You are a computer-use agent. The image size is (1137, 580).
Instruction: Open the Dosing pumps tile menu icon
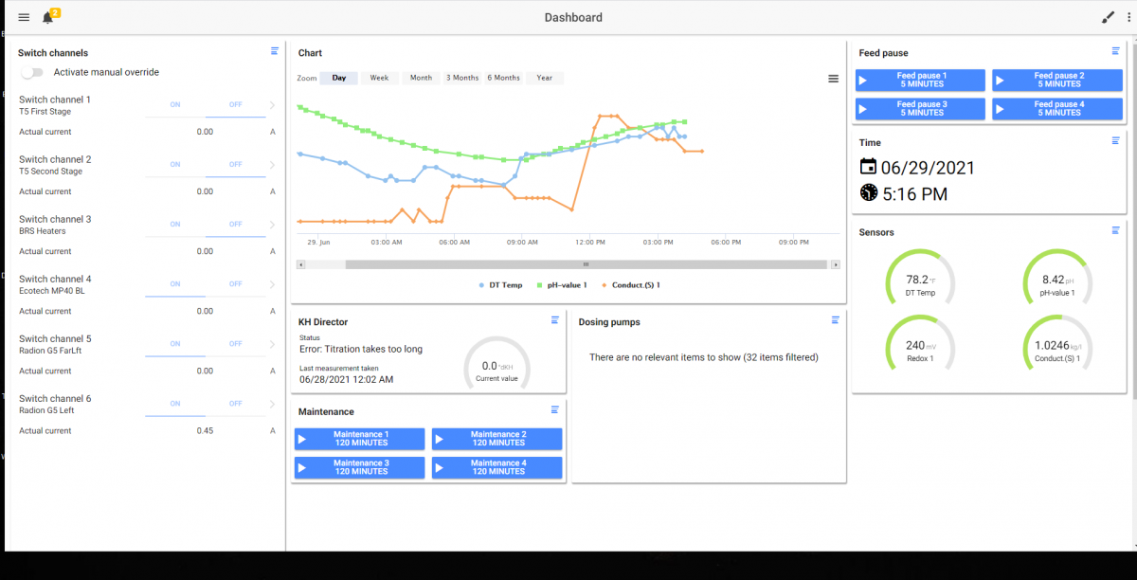click(x=835, y=320)
